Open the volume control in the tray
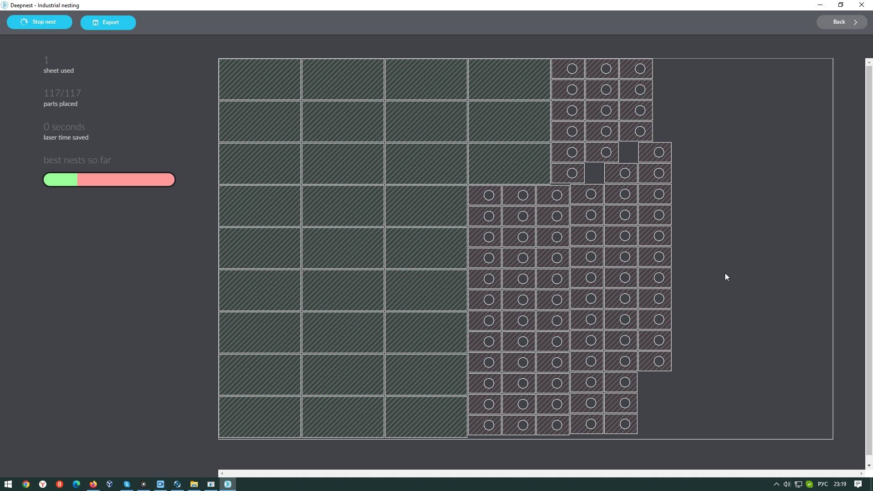 pos(787,484)
